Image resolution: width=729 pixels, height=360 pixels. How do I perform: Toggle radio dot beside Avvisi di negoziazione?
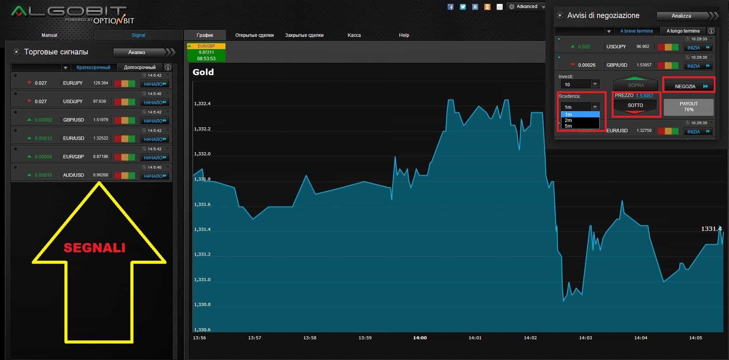[560, 16]
